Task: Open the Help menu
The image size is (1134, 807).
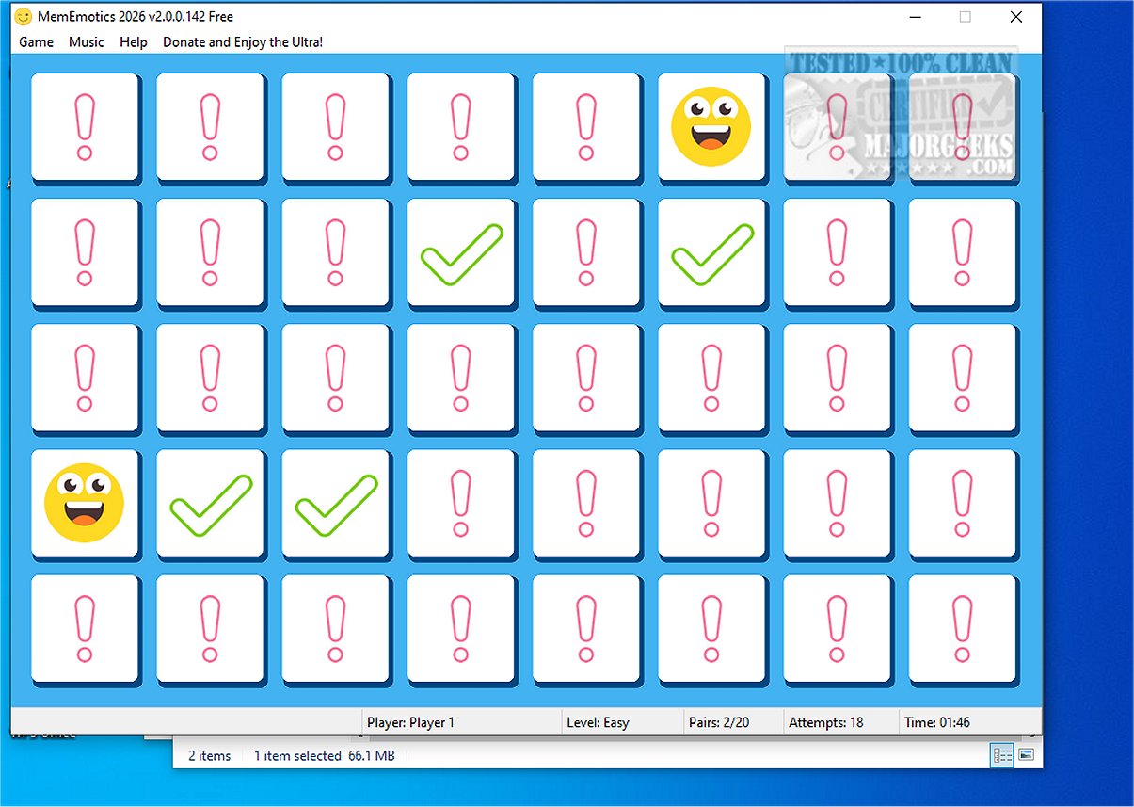Action: (134, 42)
